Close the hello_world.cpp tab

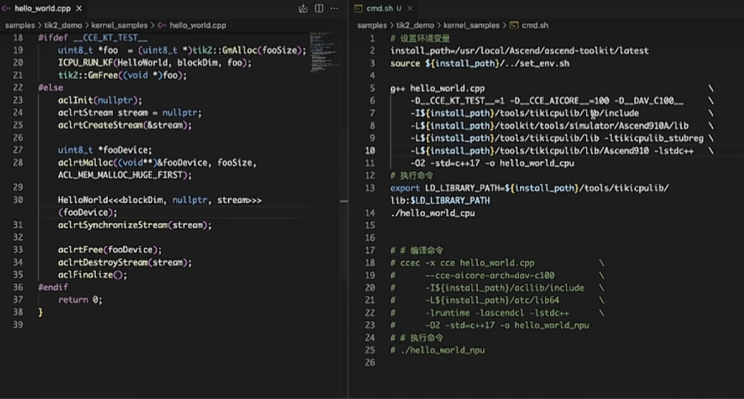79,8
